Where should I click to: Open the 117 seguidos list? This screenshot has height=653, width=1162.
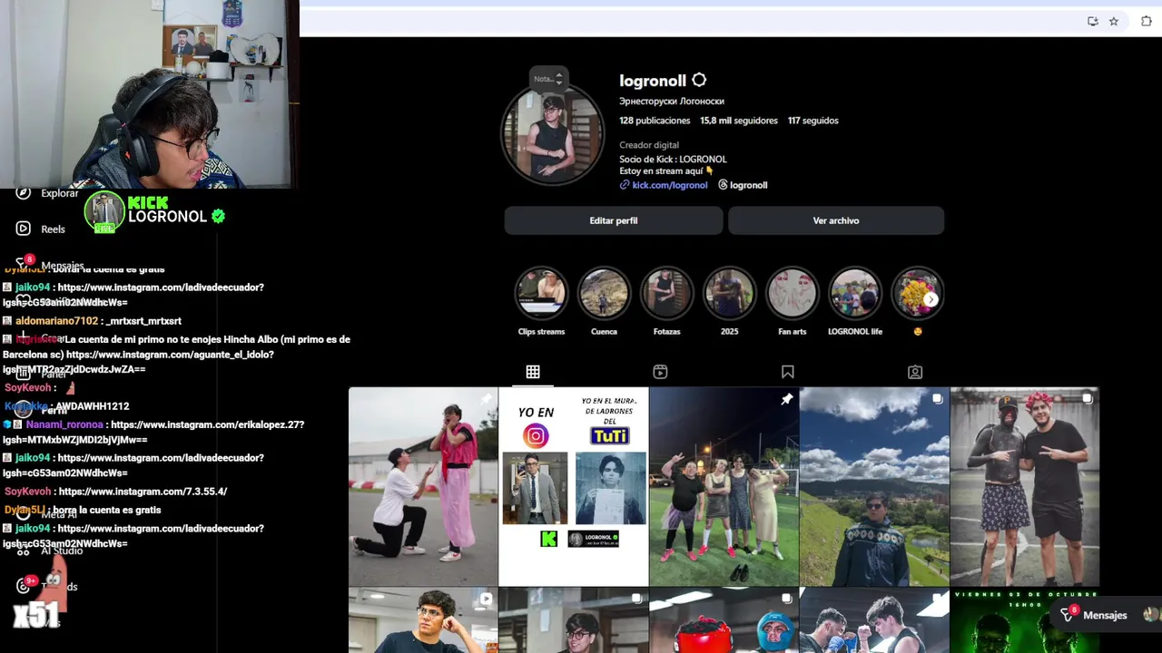coord(813,121)
